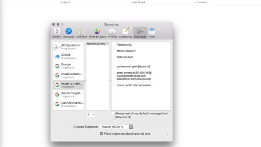Select the mason.mcgerr... account
Screen dimensions: 261x147
69,95
